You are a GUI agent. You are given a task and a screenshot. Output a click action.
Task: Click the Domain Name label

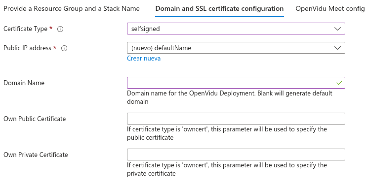tap(24, 83)
